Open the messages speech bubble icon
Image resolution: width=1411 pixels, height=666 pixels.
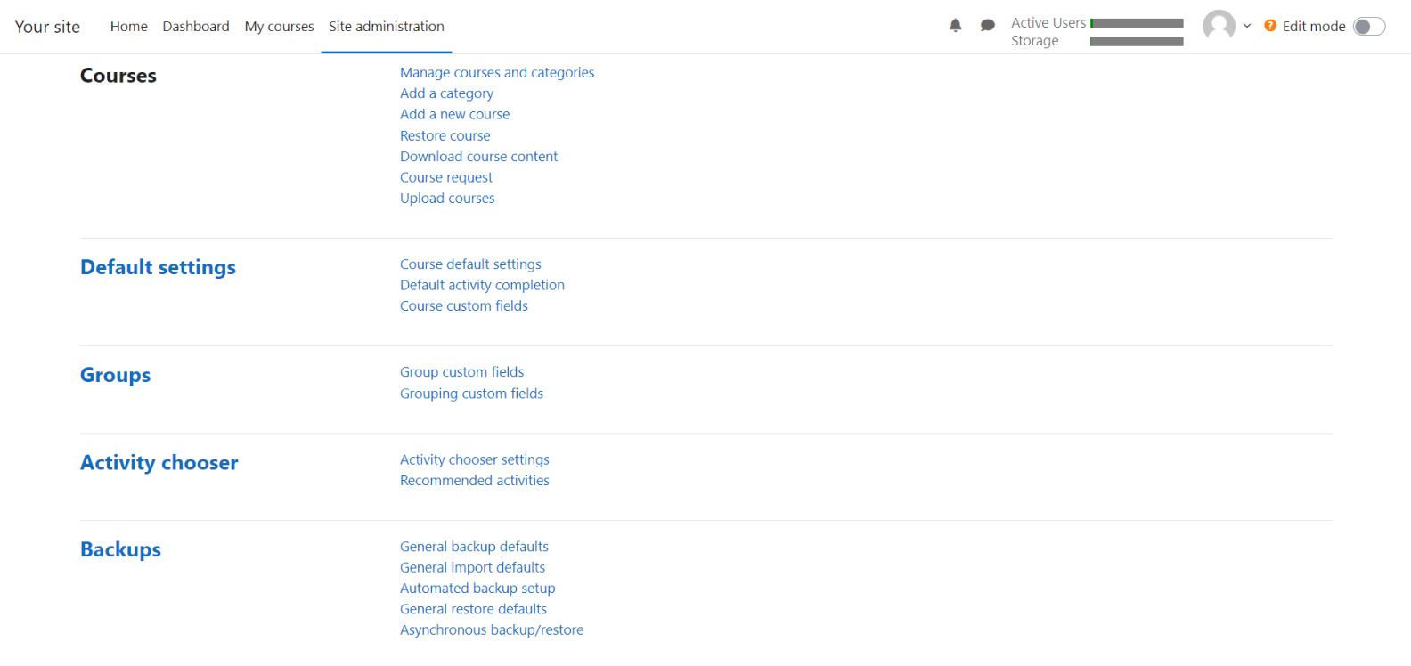click(987, 26)
